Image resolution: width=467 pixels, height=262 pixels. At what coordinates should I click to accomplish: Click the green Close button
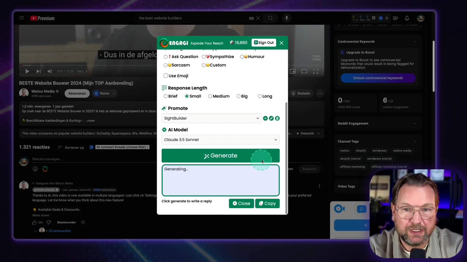point(241,203)
